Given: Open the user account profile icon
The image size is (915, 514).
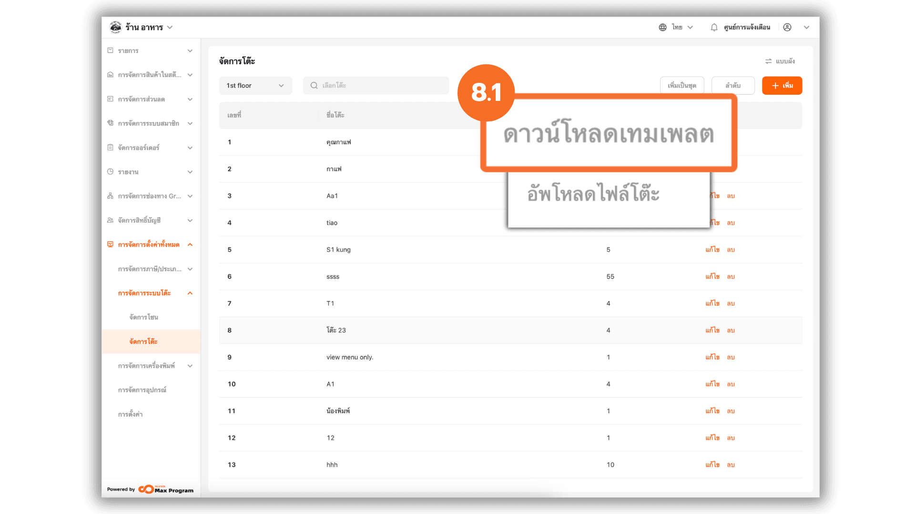Looking at the screenshot, I should pos(787,28).
